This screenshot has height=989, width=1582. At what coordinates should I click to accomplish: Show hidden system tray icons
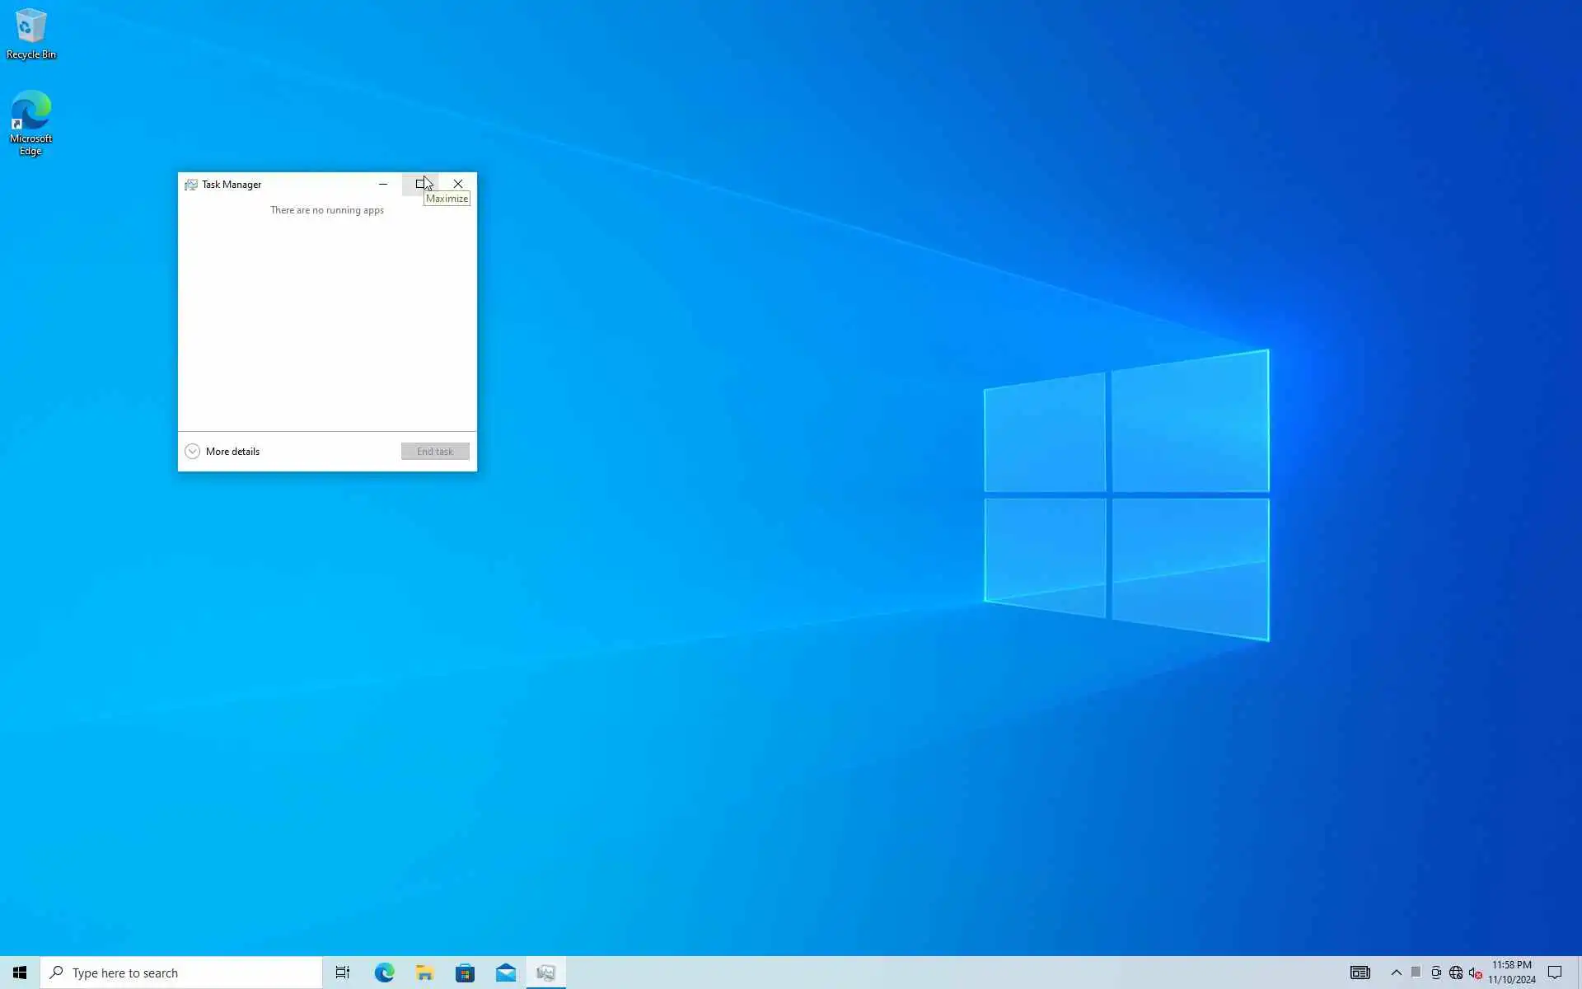pos(1396,973)
